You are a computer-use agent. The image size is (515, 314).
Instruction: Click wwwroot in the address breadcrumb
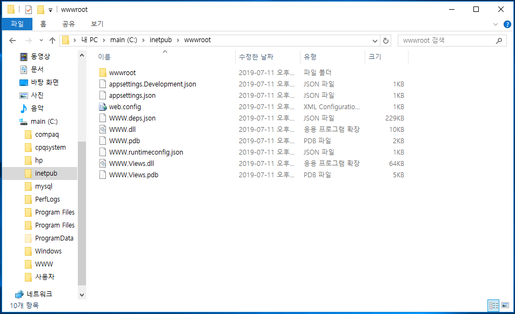tap(197, 40)
